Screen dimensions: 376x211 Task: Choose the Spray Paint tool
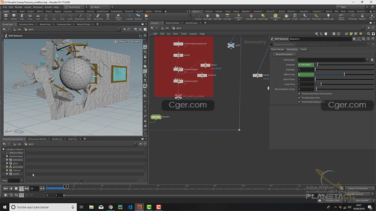(98, 17)
